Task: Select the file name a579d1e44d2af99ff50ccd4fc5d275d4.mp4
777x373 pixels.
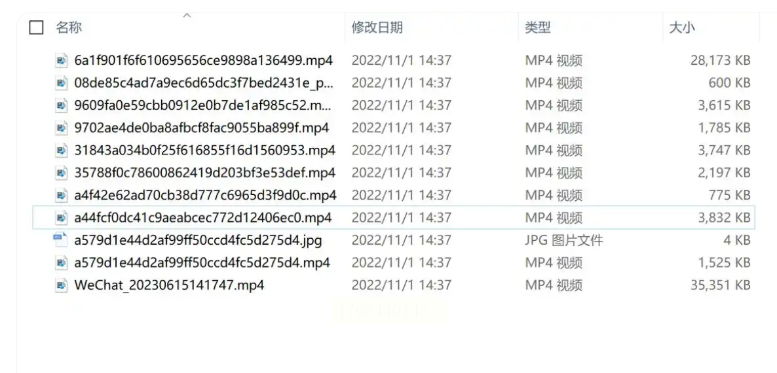Action: click(202, 262)
